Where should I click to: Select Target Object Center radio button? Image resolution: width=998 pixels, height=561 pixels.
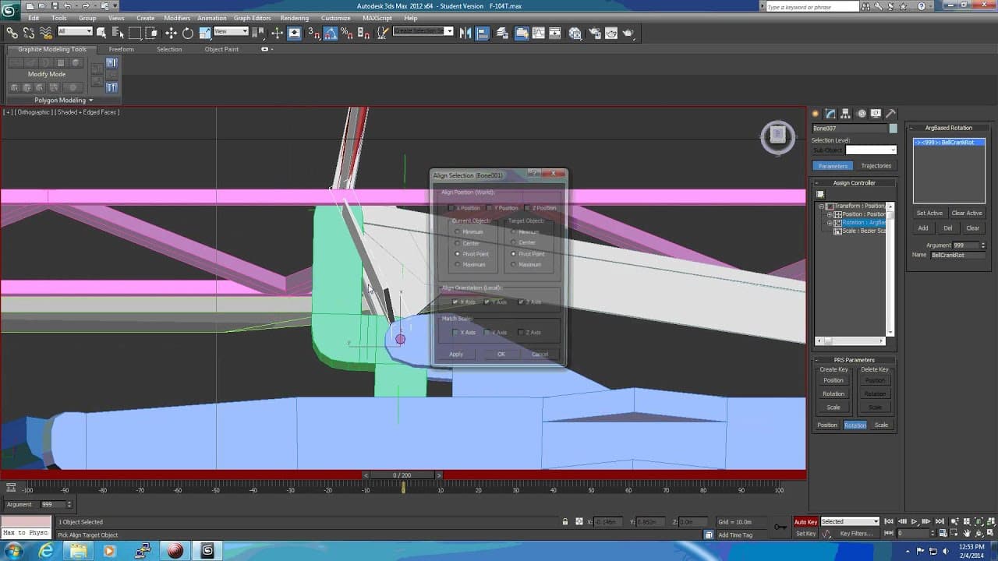click(514, 242)
